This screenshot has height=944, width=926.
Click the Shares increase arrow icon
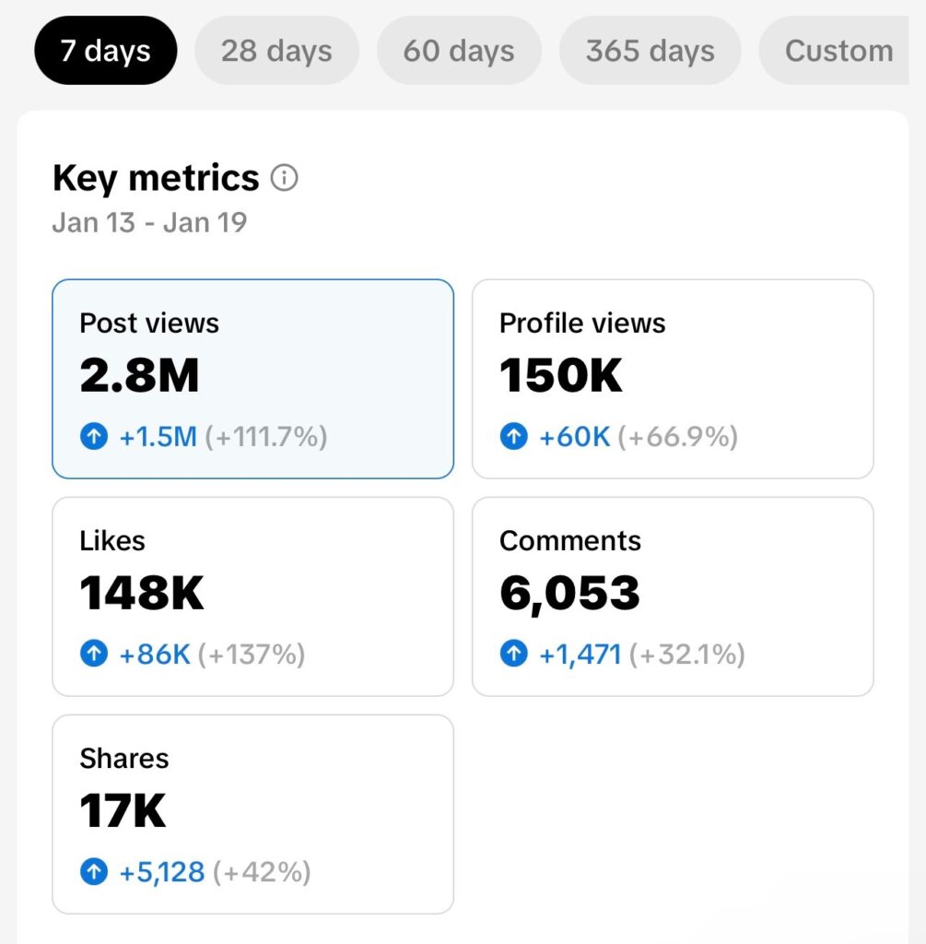coord(94,872)
